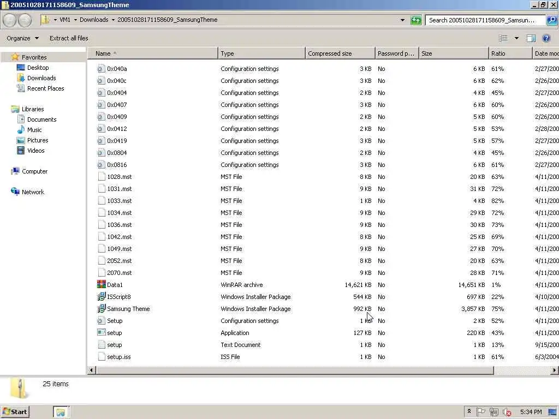Select the Samsung Theme installer icon
559x419 pixels.
[101, 309]
